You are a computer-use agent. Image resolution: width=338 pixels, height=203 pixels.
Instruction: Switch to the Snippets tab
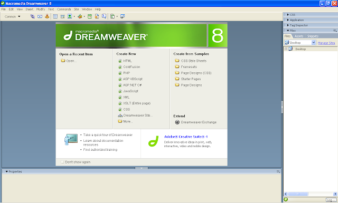[x=313, y=36]
